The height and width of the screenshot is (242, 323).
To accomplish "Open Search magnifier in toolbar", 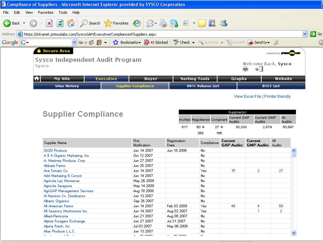I will 90,23.
